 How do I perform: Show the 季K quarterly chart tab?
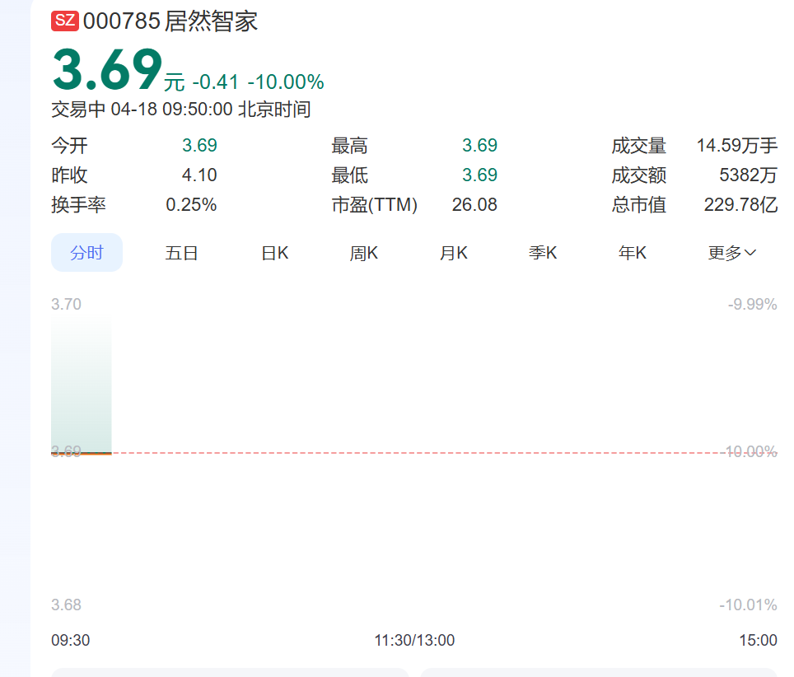(543, 253)
